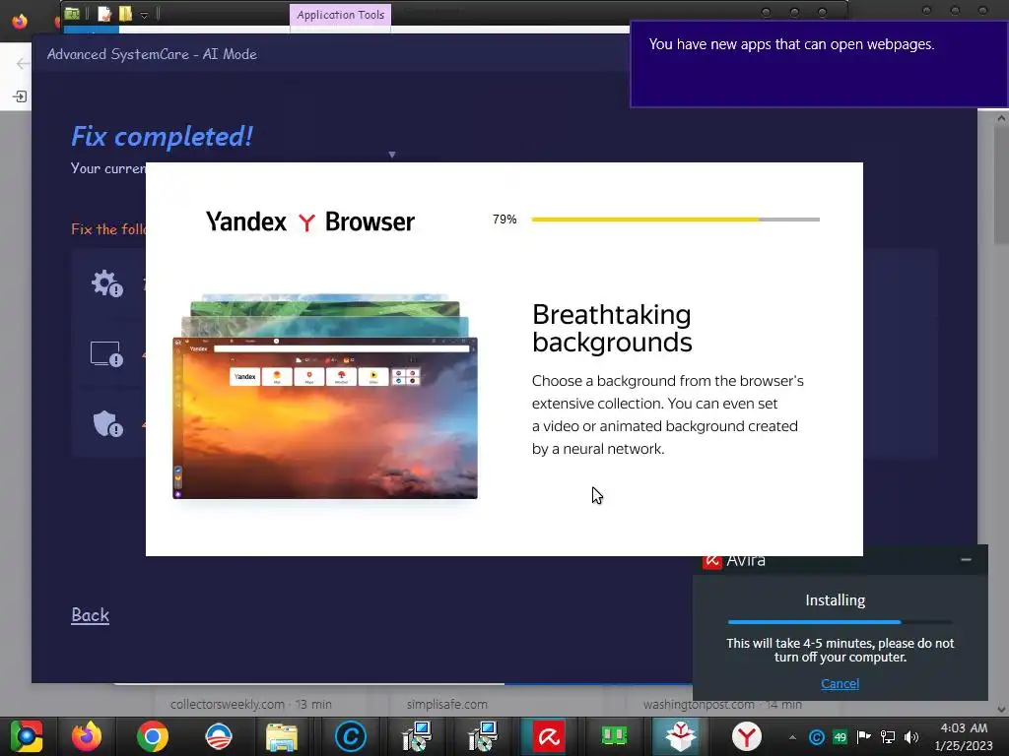
Task: Click the system settings gear issue icon
Action: pos(106,283)
